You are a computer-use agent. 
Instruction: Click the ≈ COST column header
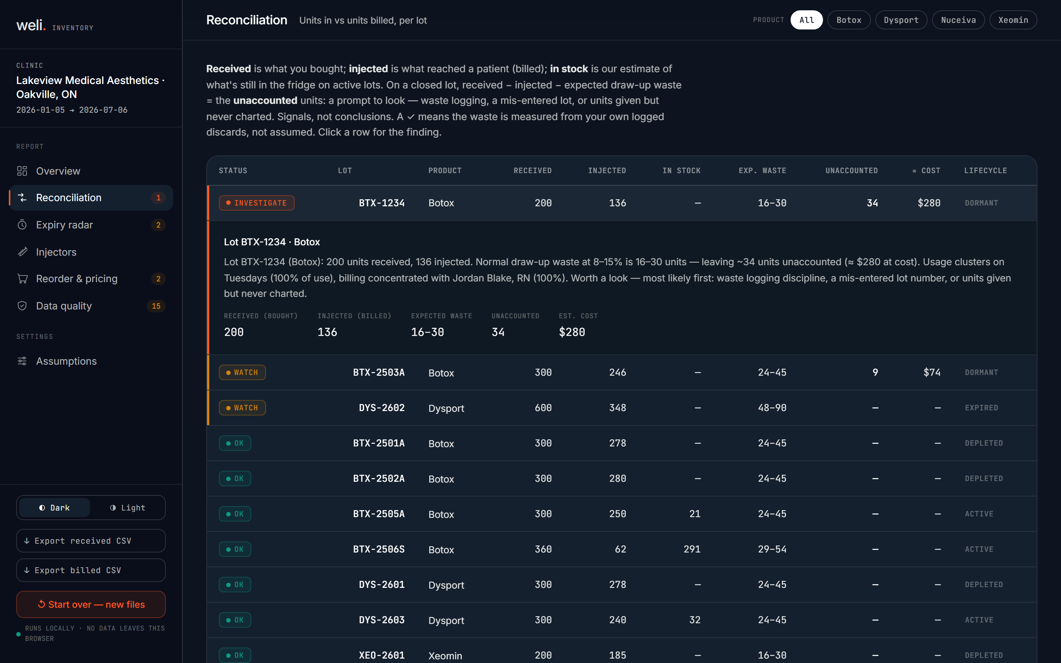(x=927, y=171)
